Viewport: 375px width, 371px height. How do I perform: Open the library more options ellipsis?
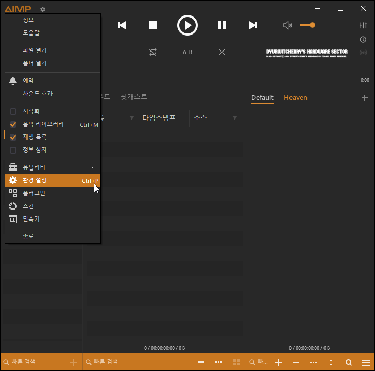coord(218,362)
